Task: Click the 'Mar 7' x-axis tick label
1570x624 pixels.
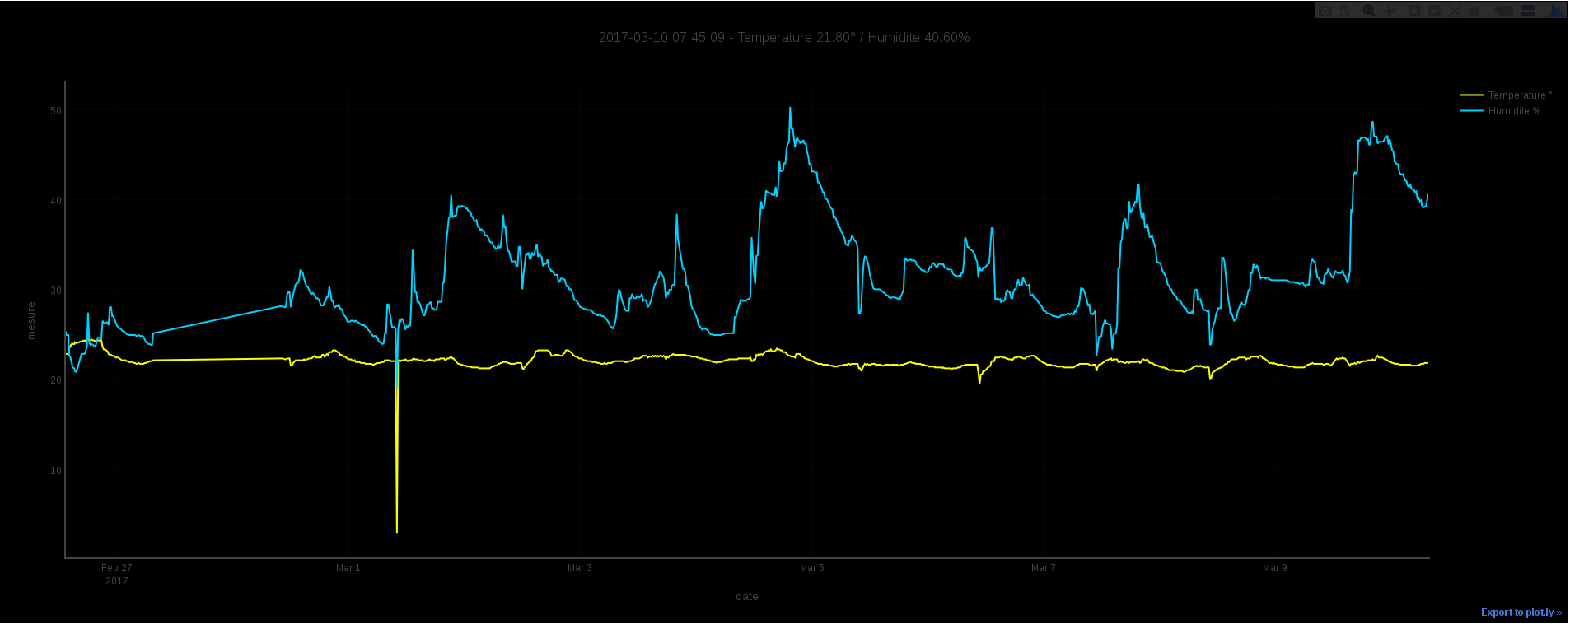Action: tap(1044, 568)
